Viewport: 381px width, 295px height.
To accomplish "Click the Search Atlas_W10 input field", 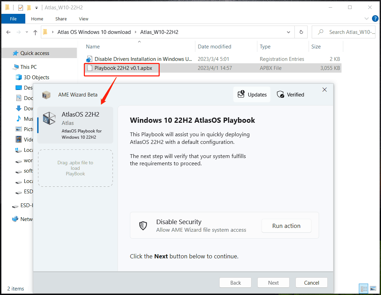I will (344, 32).
